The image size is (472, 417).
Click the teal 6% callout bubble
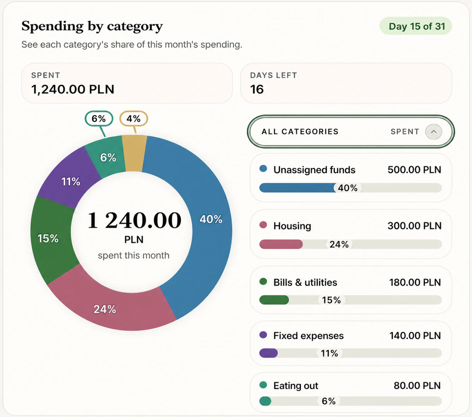pyautogui.click(x=99, y=118)
